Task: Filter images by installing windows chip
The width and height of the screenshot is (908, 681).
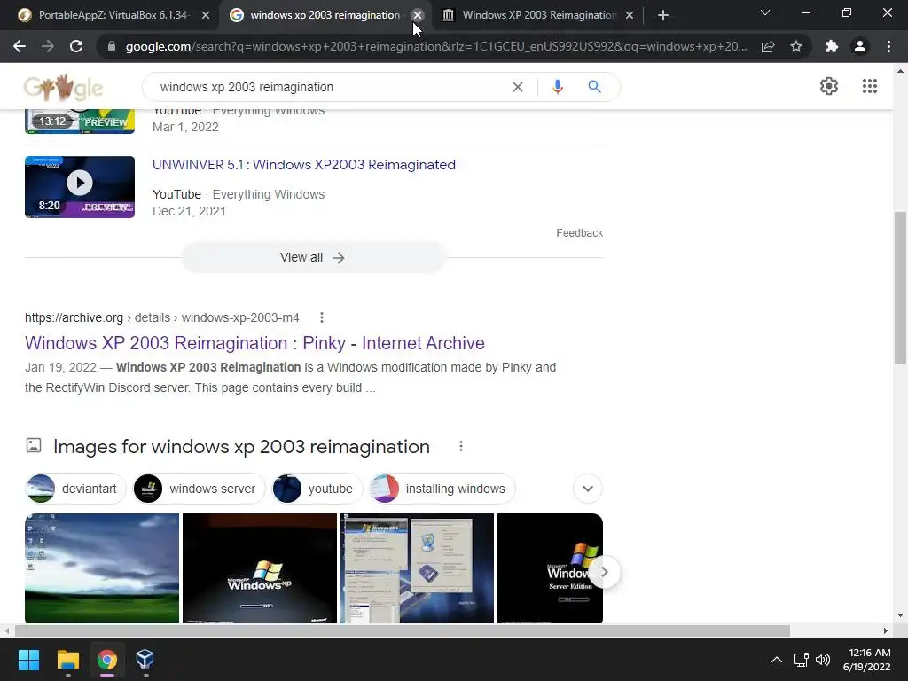Action: point(442,489)
